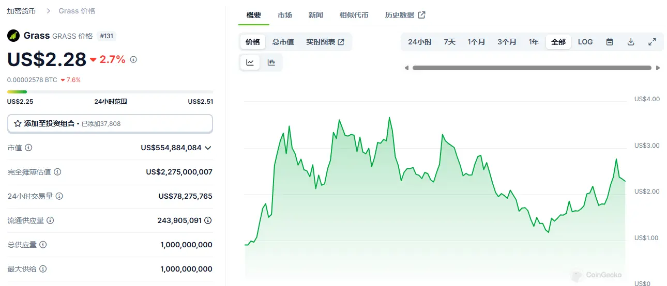Click the chart horizontal range scrollbar
This screenshot has width=667, height=286.
[532, 68]
